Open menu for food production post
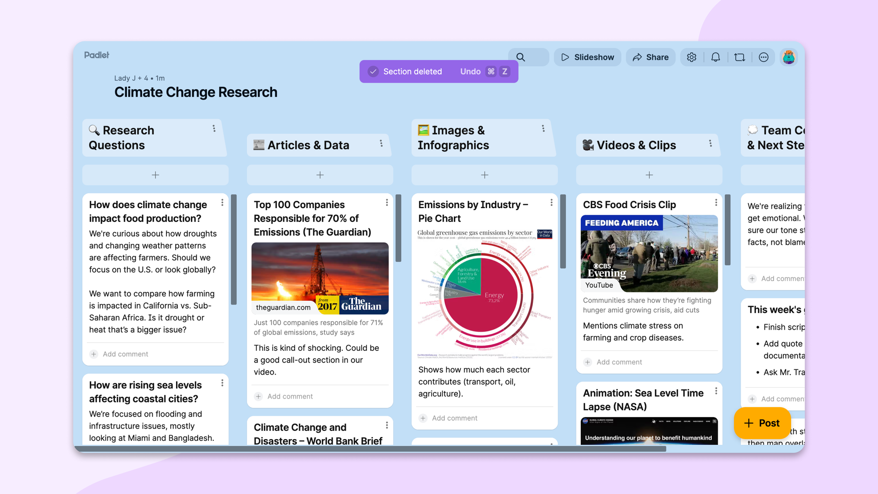Viewport: 878px width, 494px height. tap(222, 202)
